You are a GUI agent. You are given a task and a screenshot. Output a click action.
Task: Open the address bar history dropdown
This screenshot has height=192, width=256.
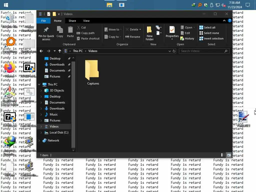(x=170, y=51)
